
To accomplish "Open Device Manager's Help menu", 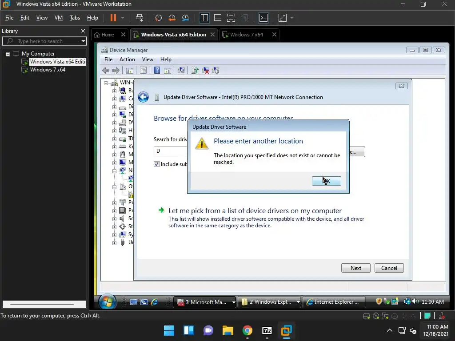I will point(166,59).
